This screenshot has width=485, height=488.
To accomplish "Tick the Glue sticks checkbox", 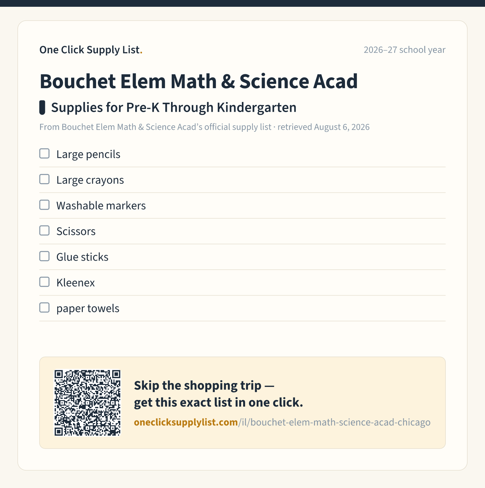I will [44, 256].
